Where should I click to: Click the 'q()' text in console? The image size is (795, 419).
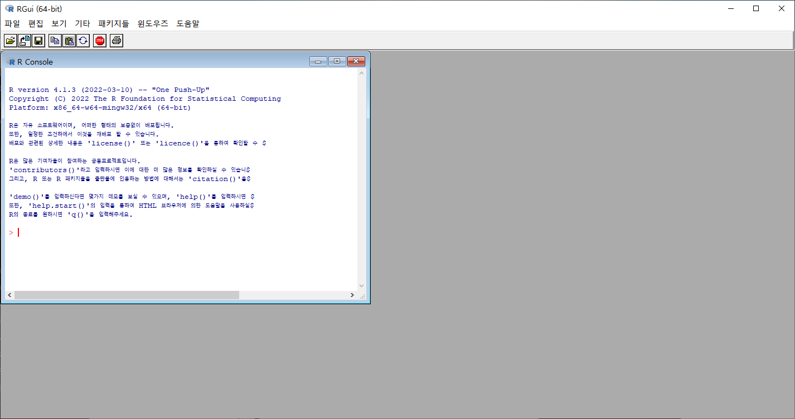pos(79,215)
